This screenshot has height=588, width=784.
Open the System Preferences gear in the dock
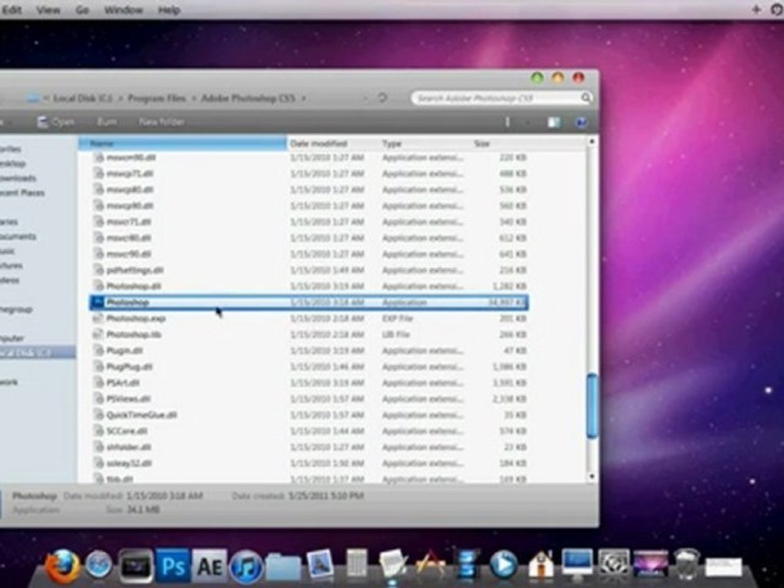[x=614, y=564]
